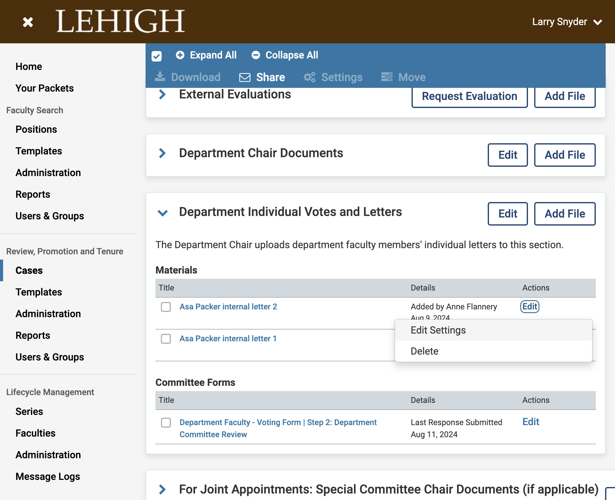Screen dimensions: 615x500
Task: Open the Lehigh logo home page
Action: click(120, 21)
